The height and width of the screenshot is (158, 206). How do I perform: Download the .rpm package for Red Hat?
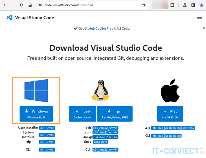tap(115, 114)
